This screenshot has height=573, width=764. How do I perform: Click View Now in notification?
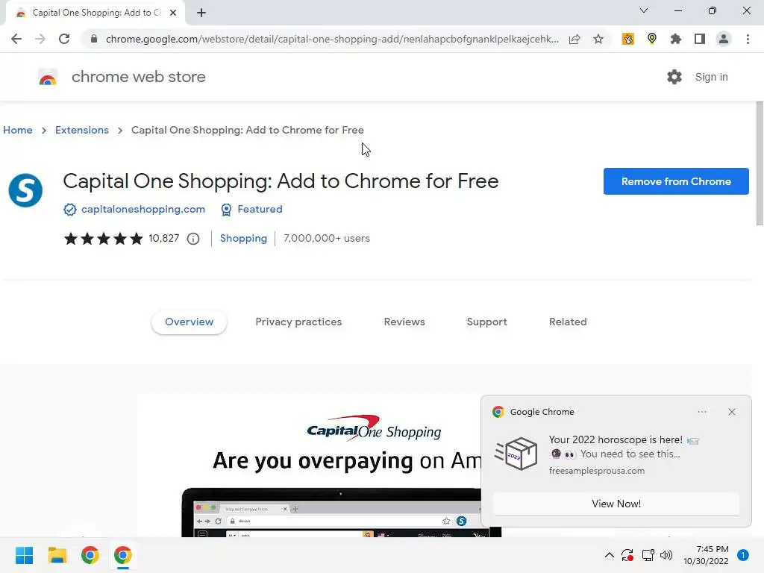click(x=616, y=504)
